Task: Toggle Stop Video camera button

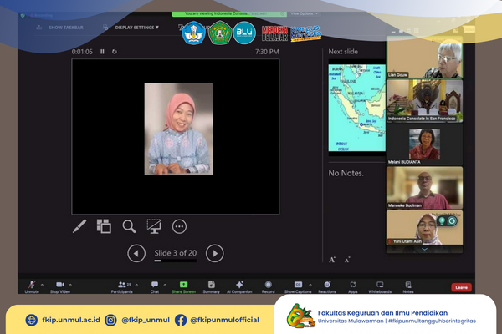Action: pos(59,286)
